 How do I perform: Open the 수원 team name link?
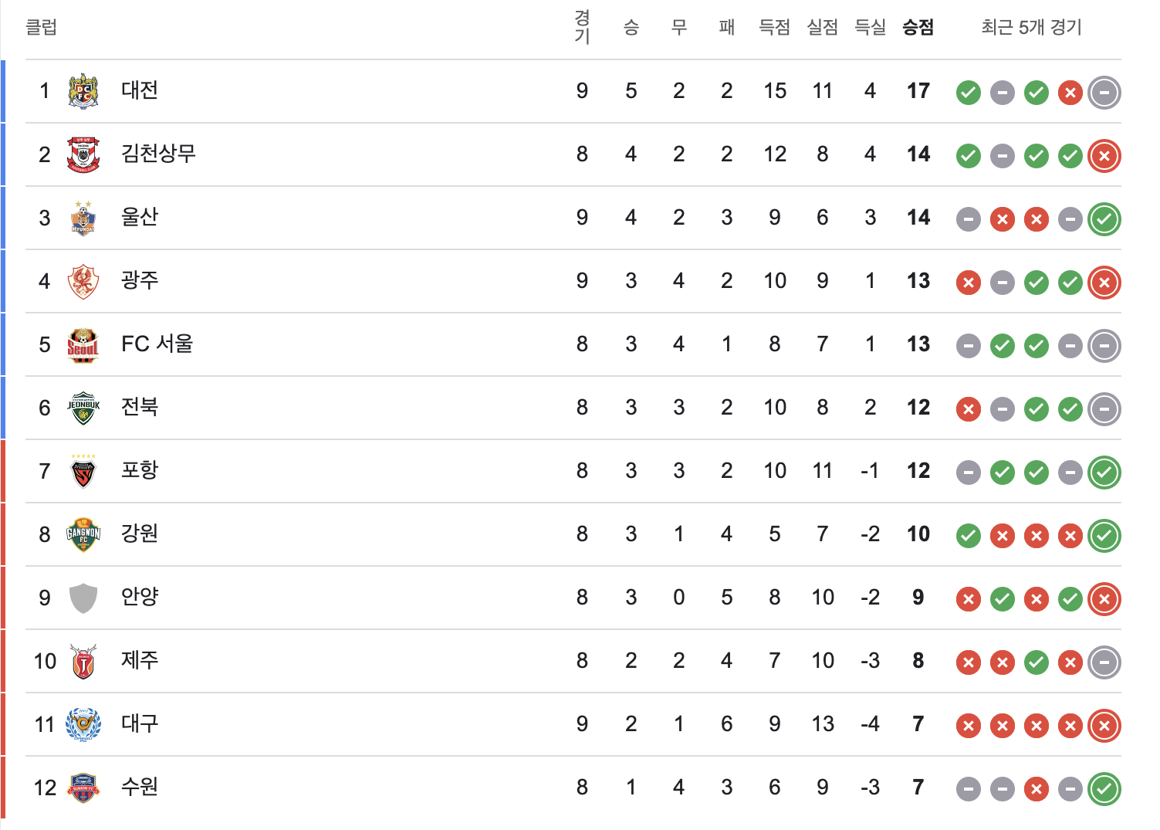pyautogui.click(x=140, y=786)
